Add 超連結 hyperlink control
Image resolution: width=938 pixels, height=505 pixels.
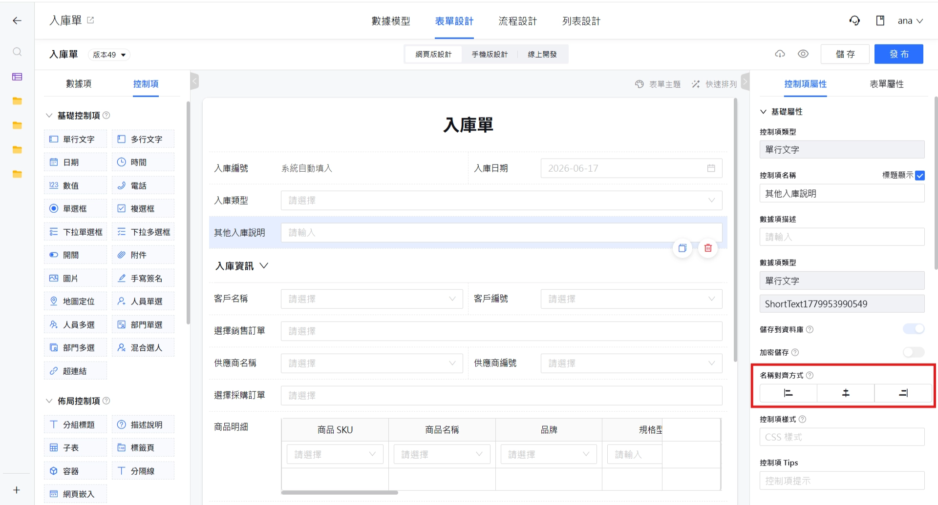(x=75, y=371)
